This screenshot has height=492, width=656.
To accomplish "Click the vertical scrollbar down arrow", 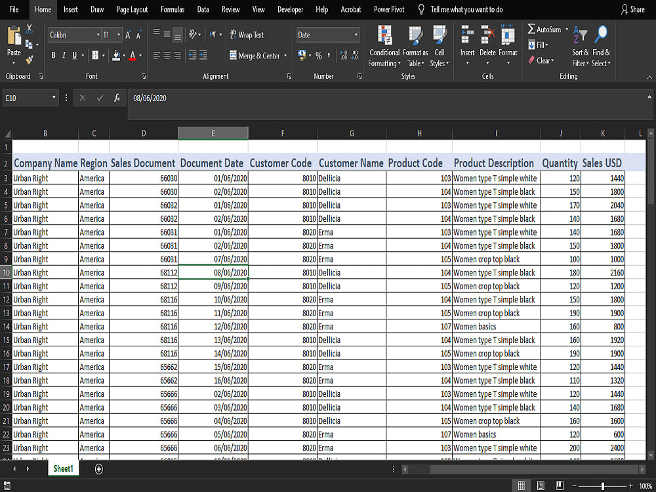I will click(x=651, y=455).
